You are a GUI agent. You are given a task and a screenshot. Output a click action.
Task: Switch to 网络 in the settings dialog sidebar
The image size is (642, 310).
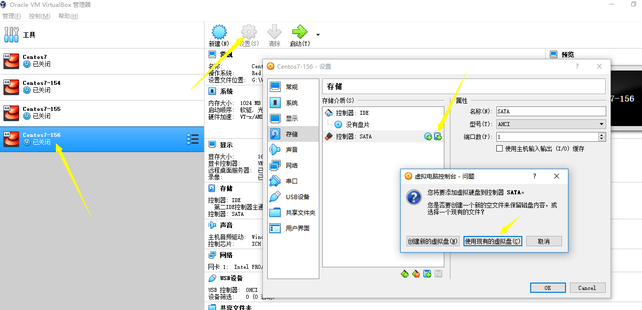pyautogui.click(x=293, y=165)
